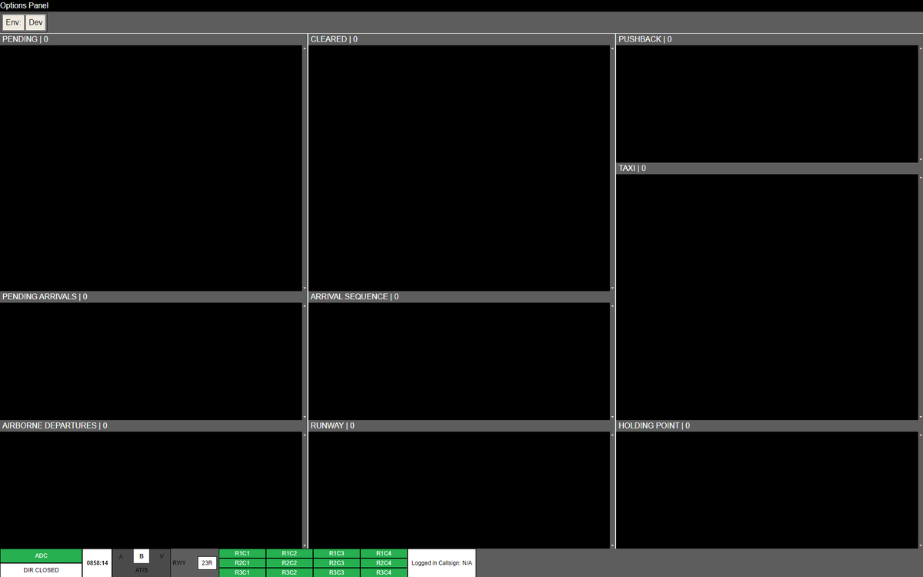Select the ARRIVAL SEQUENCE | 0 bay header
The image size is (923, 577).
461,297
